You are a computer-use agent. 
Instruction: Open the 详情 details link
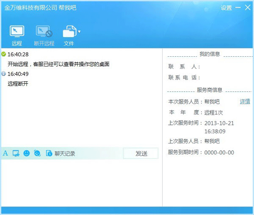(245, 102)
